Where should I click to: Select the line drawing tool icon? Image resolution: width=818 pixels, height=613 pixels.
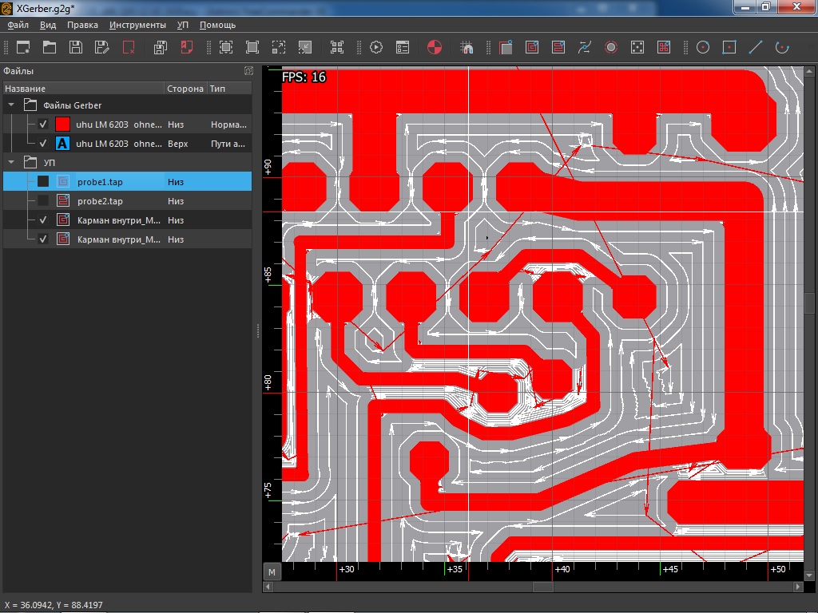(755, 47)
